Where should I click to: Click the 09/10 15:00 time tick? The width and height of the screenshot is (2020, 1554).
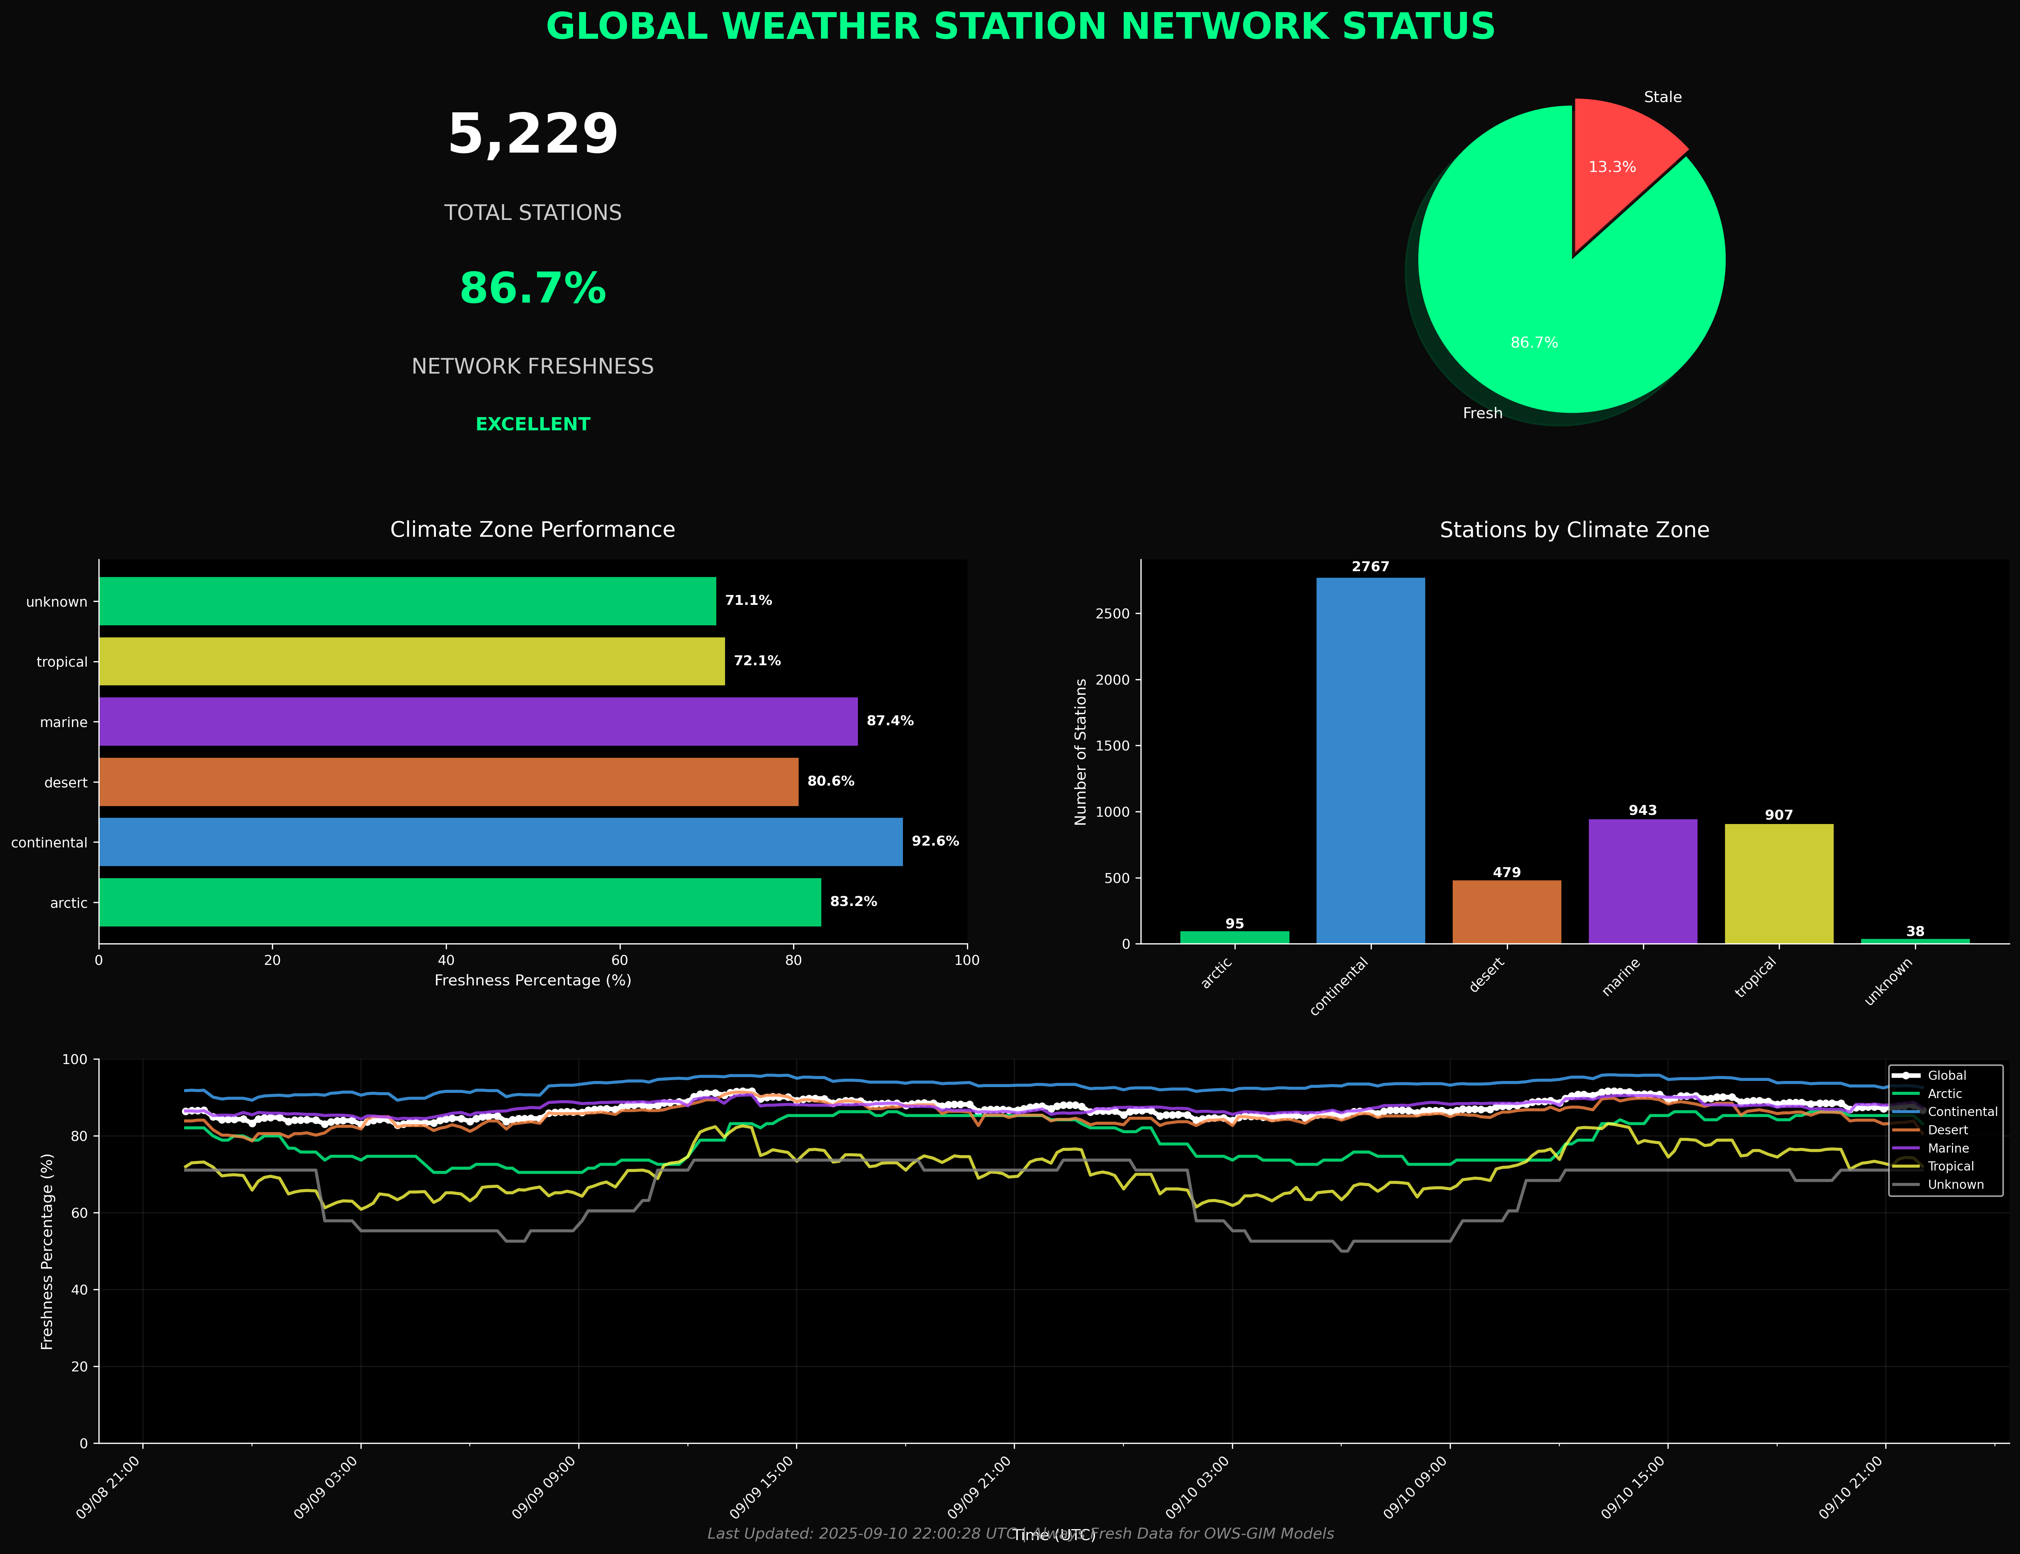[1633, 1487]
